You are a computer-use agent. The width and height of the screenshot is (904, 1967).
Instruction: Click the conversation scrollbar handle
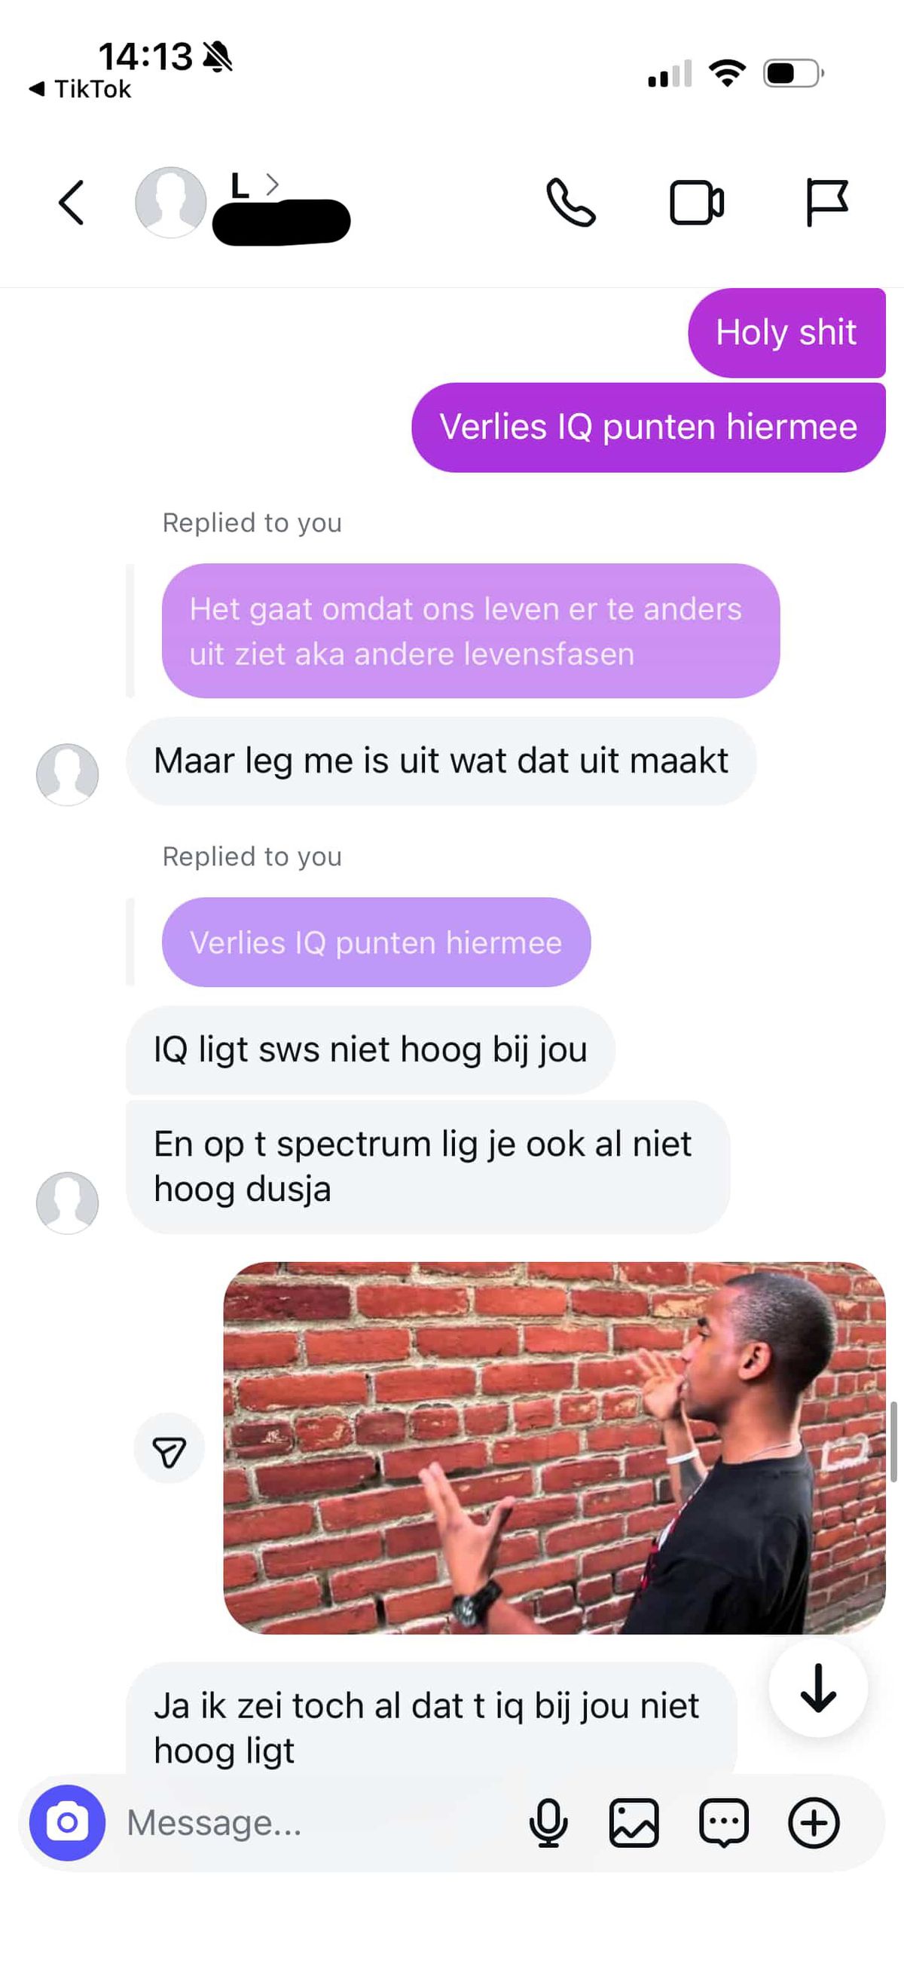(x=893, y=1442)
